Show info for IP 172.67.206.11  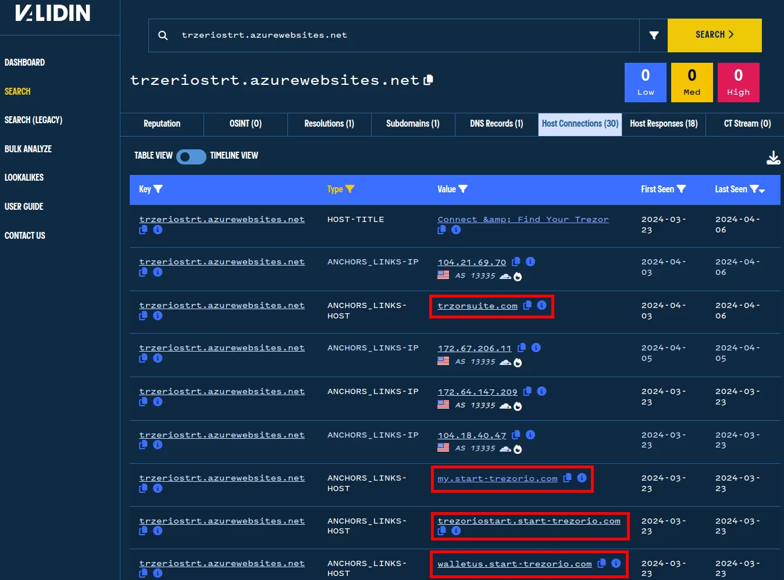coord(536,348)
